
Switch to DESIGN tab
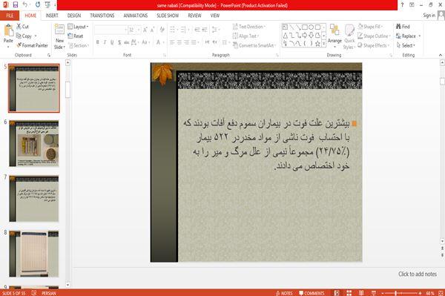click(74, 16)
